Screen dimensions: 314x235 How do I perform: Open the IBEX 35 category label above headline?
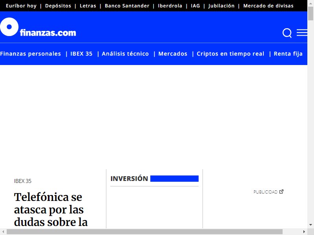[23, 181]
